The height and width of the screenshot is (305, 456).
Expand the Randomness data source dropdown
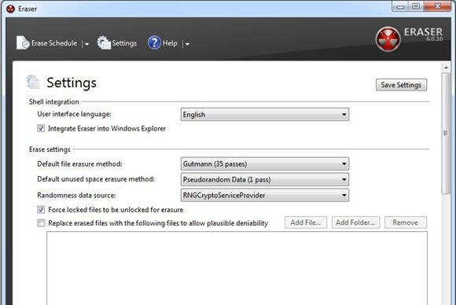click(265, 196)
